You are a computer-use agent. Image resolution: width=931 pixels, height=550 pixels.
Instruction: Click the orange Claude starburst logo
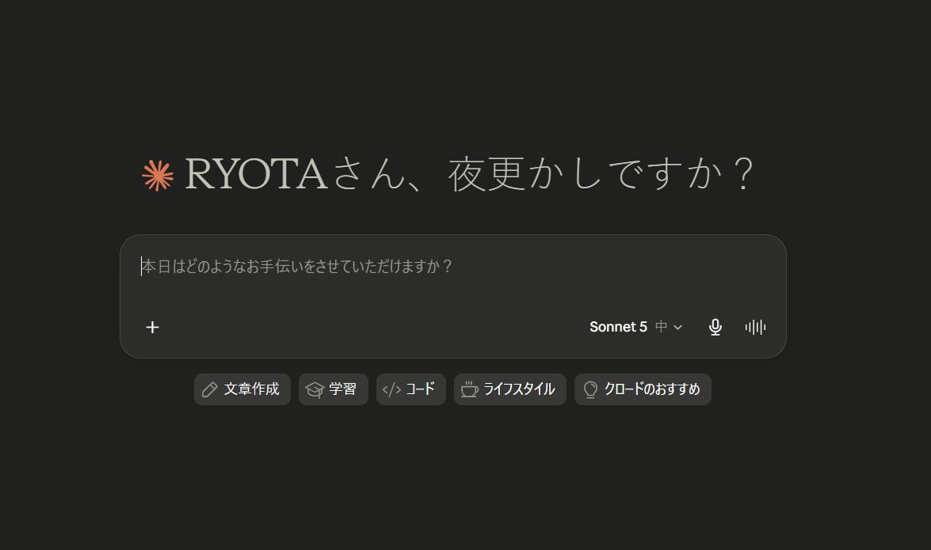click(158, 175)
